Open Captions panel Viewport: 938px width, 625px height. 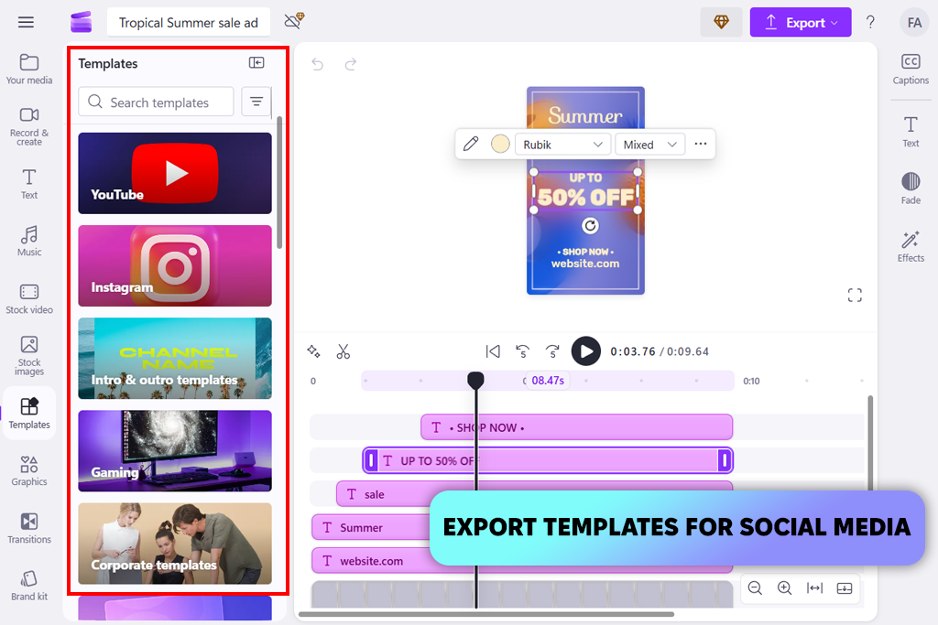click(x=911, y=69)
